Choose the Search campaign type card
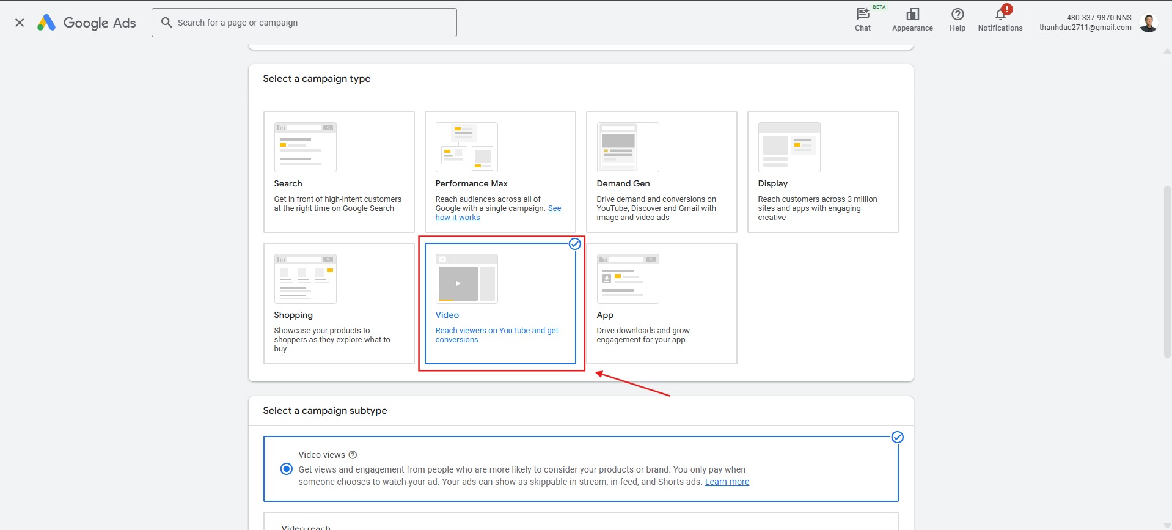The image size is (1172, 530). [339, 172]
